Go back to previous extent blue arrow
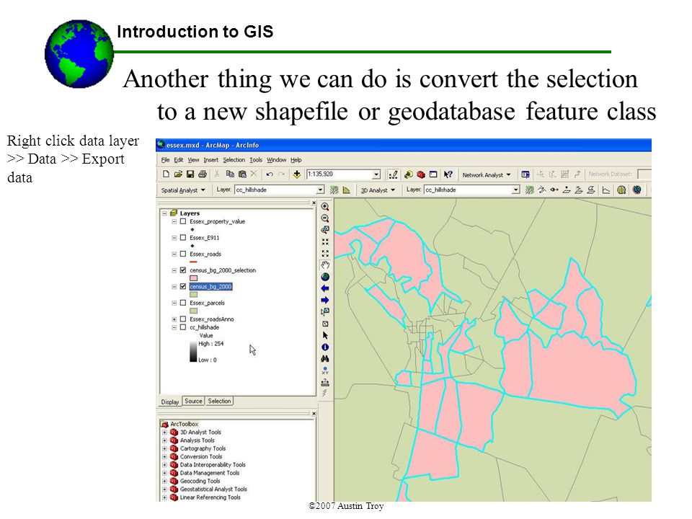 (325, 288)
